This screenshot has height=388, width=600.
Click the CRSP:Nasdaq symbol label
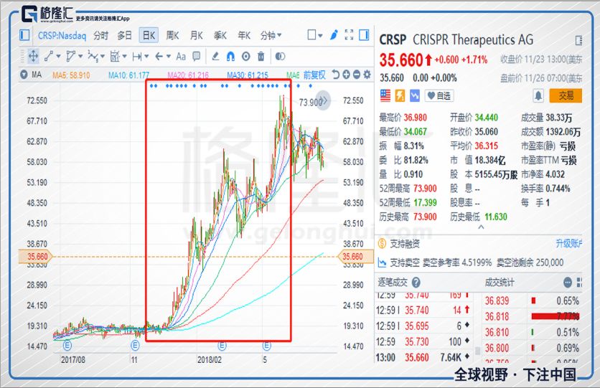click(62, 36)
